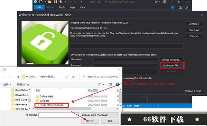
Task: Click the file list vertical scroll-down arrow
Action: [x=121, y=105]
